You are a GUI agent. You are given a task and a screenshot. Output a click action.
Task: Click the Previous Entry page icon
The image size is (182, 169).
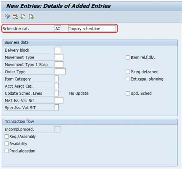(x=23, y=16)
